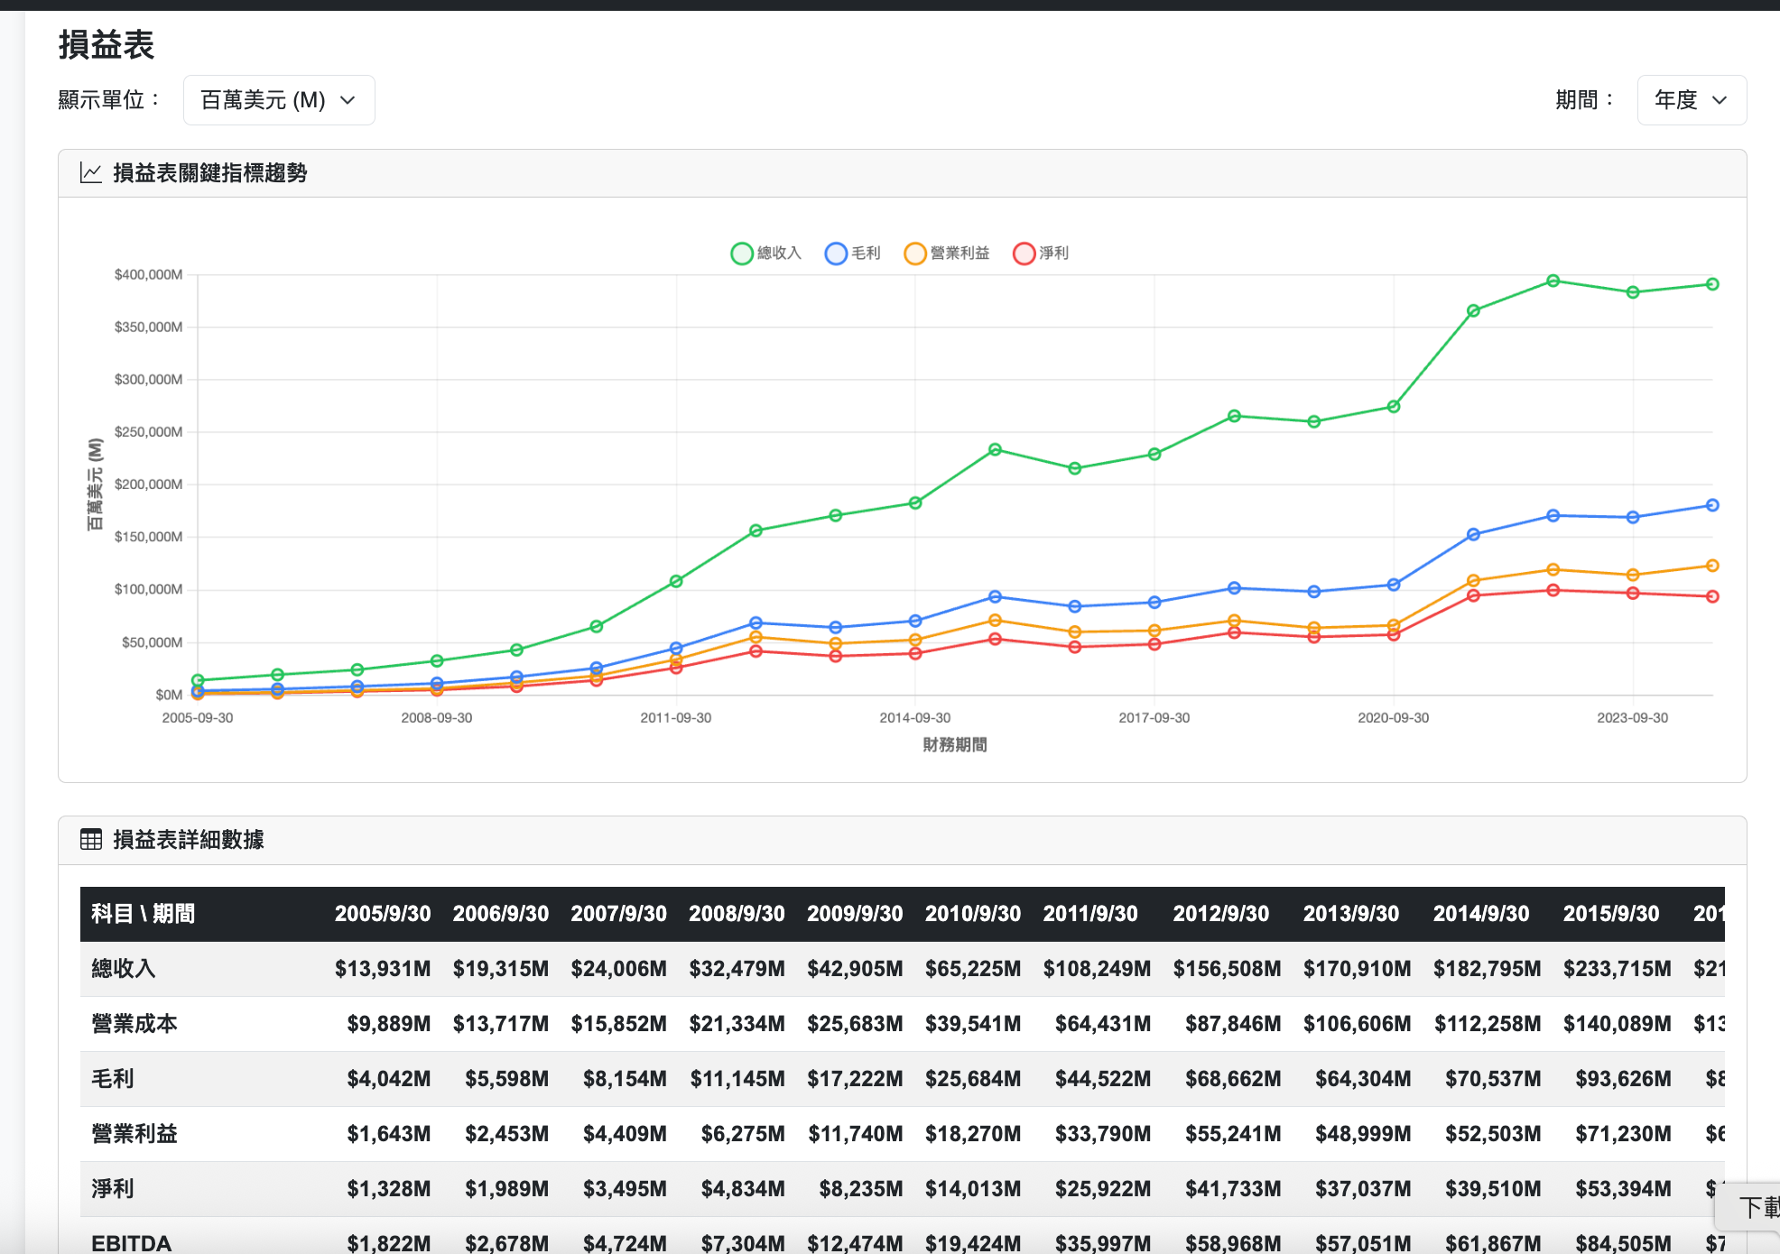Toggle 總收入 series in chart legend
The height and width of the screenshot is (1254, 1780).
765,254
